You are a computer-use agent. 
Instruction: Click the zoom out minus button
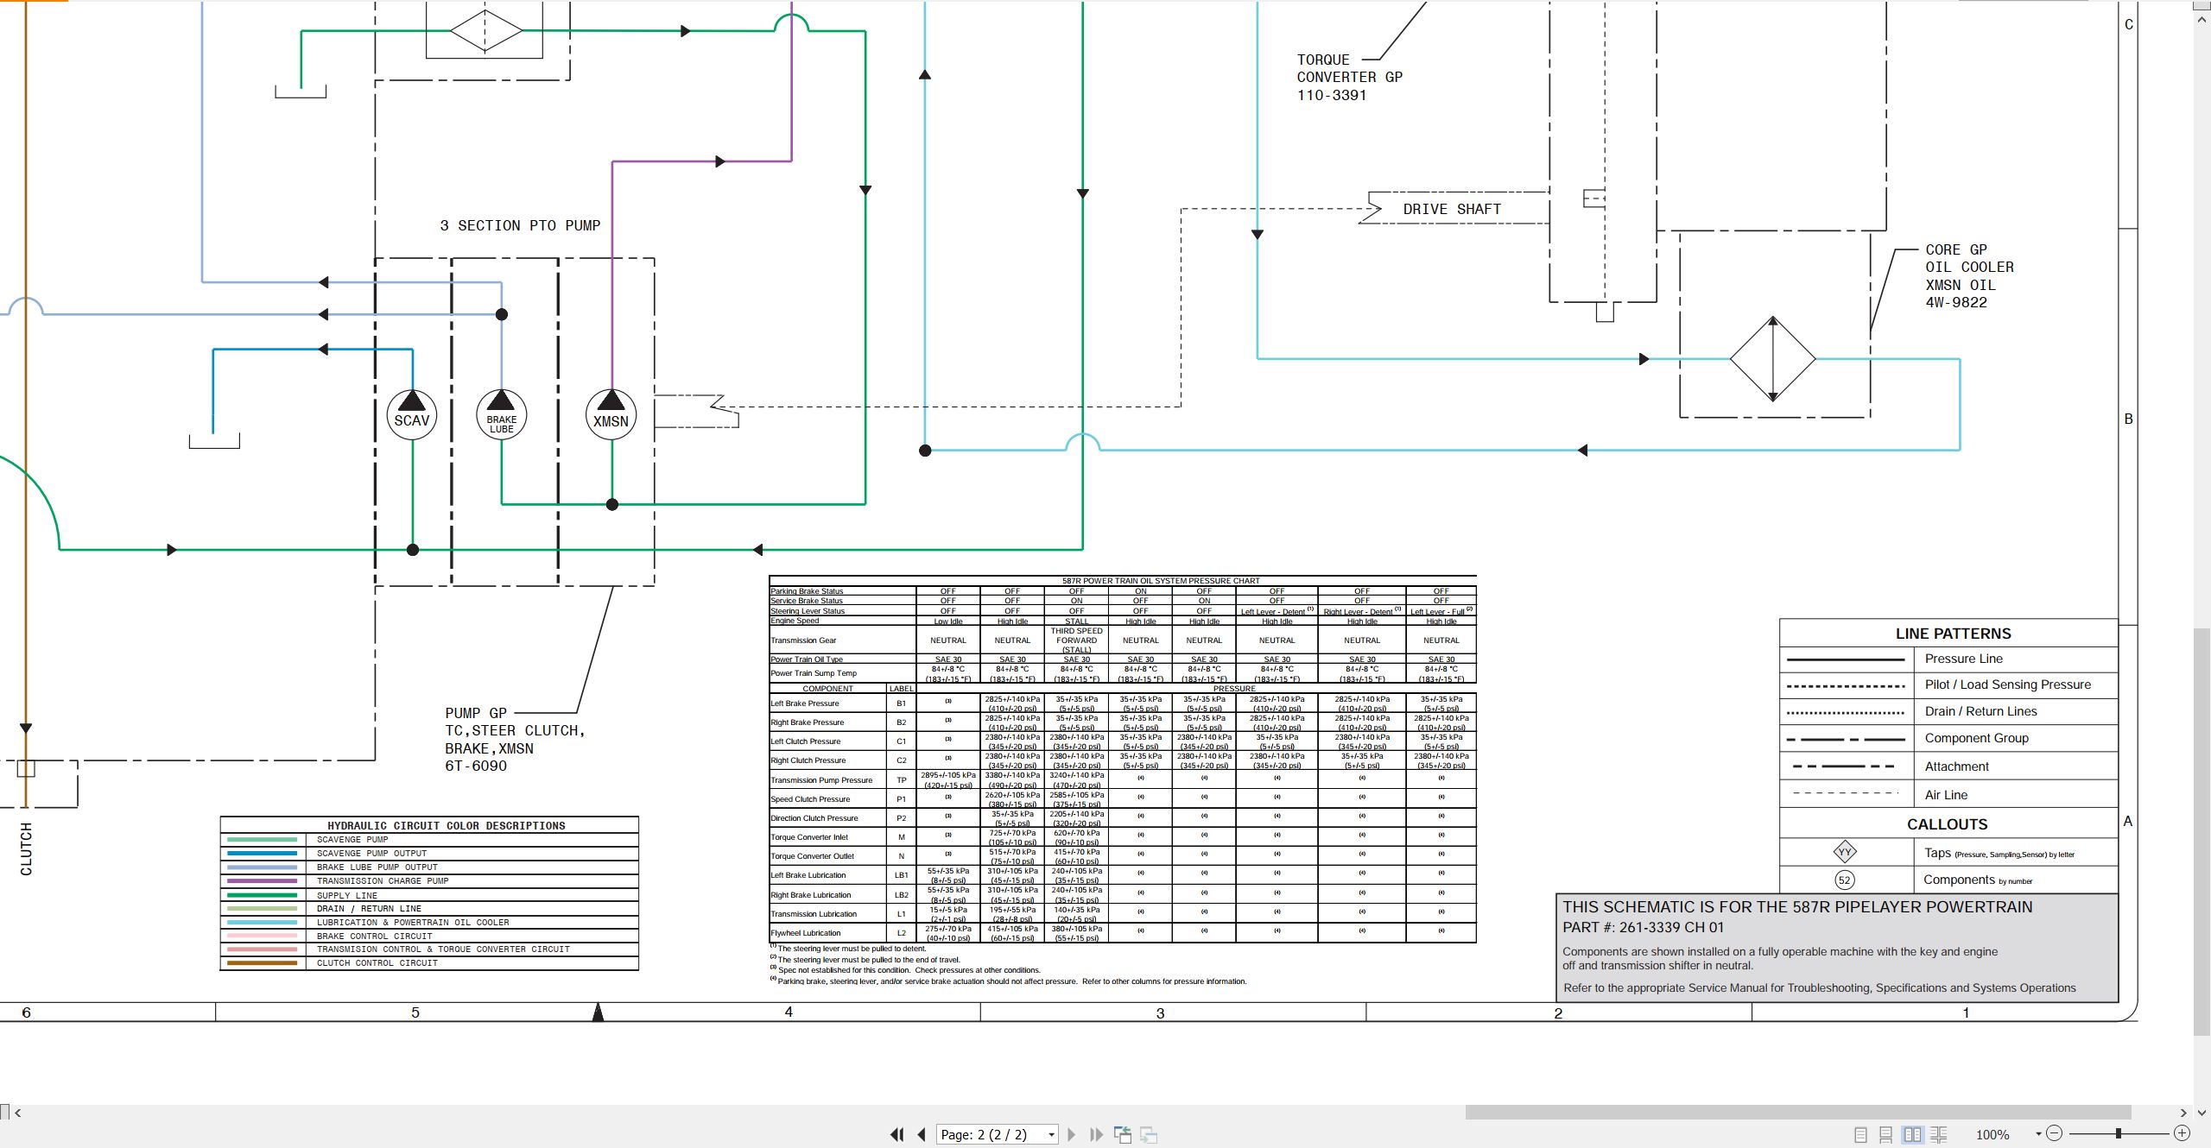[2055, 1133]
